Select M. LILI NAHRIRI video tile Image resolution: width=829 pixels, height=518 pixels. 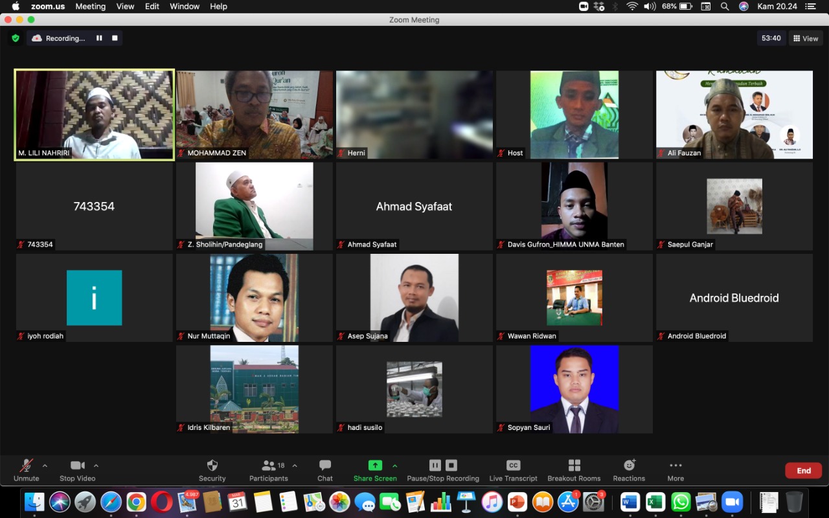tap(95, 115)
